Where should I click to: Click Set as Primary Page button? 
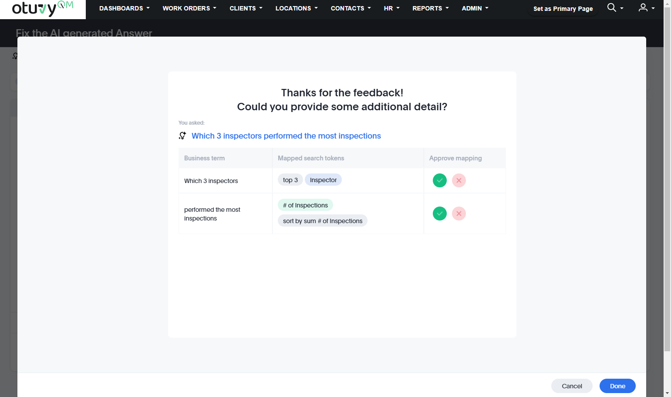click(x=563, y=9)
